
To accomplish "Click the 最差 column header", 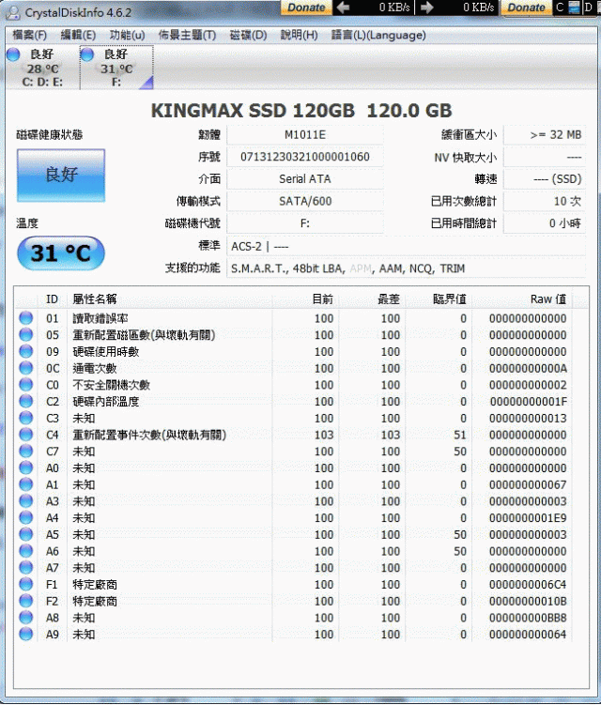I will click(x=372, y=299).
